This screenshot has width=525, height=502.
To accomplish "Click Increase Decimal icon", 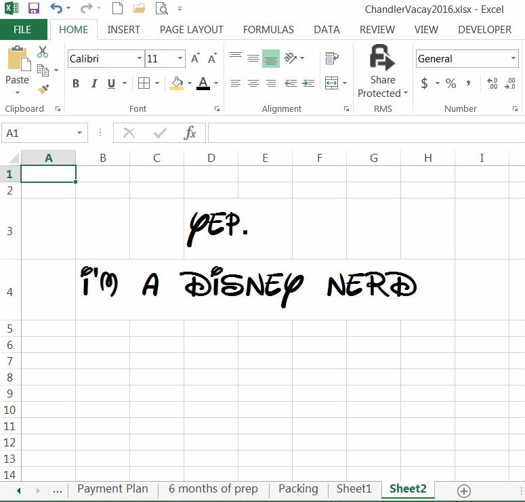I will pos(492,83).
